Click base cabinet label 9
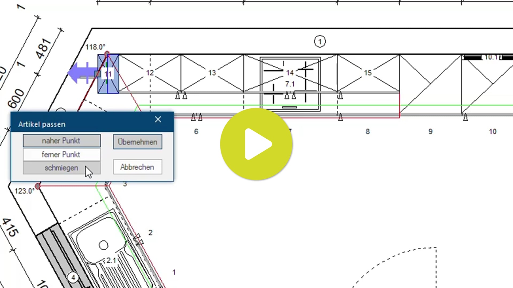The height and width of the screenshot is (288, 513). 430,132
